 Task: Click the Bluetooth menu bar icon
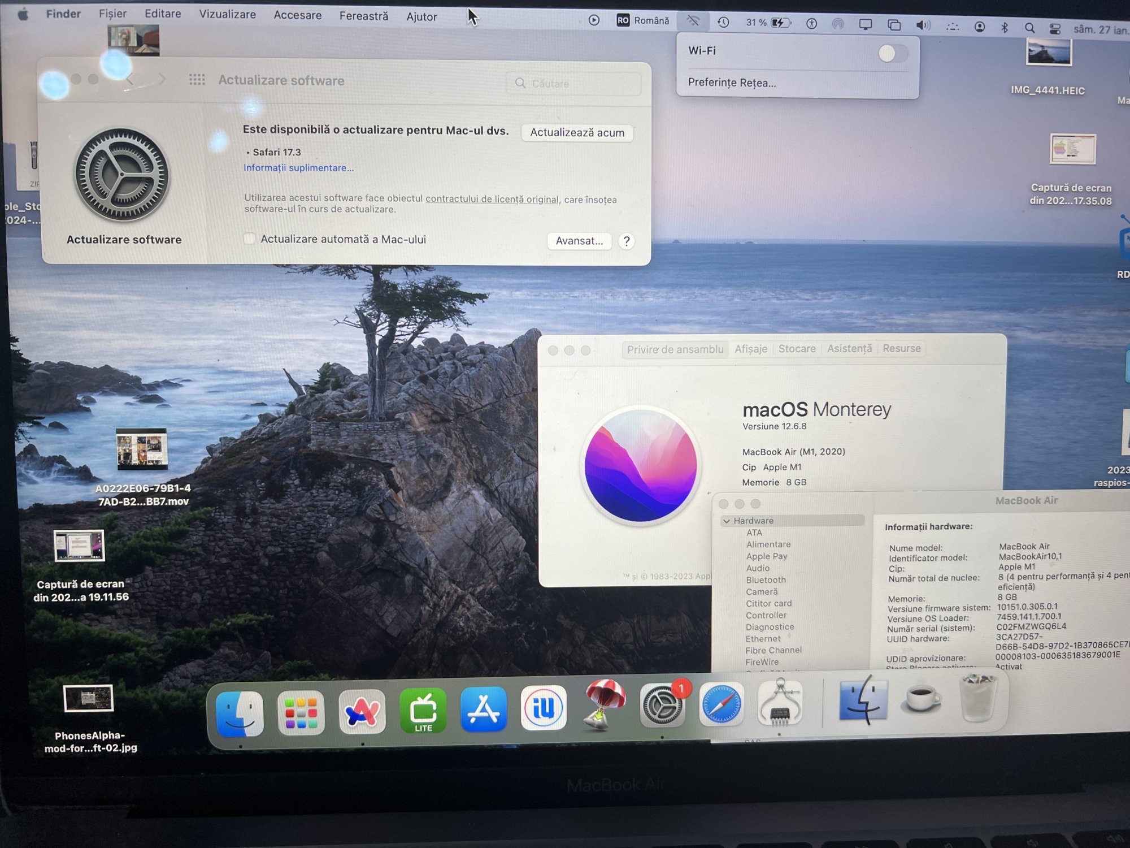pyautogui.click(x=1004, y=27)
